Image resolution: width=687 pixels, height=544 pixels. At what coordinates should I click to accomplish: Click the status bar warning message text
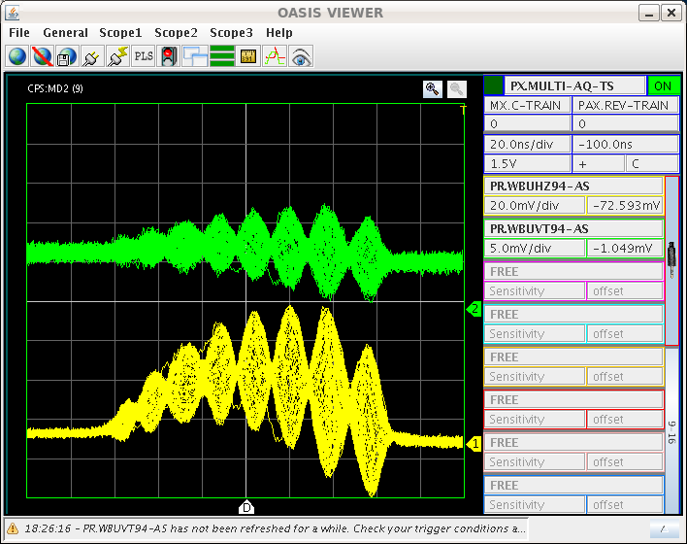tap(275, 528)
